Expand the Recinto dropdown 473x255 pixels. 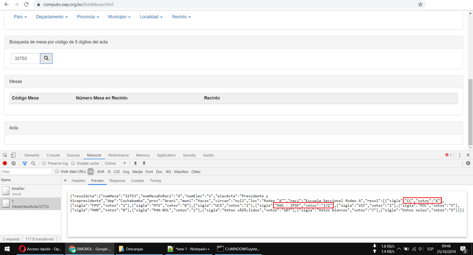coord(181,17)
